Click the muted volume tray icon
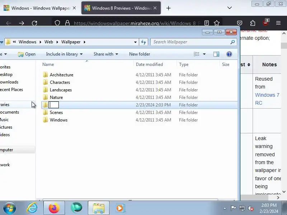287x215 pixels. tap(250, 208)
